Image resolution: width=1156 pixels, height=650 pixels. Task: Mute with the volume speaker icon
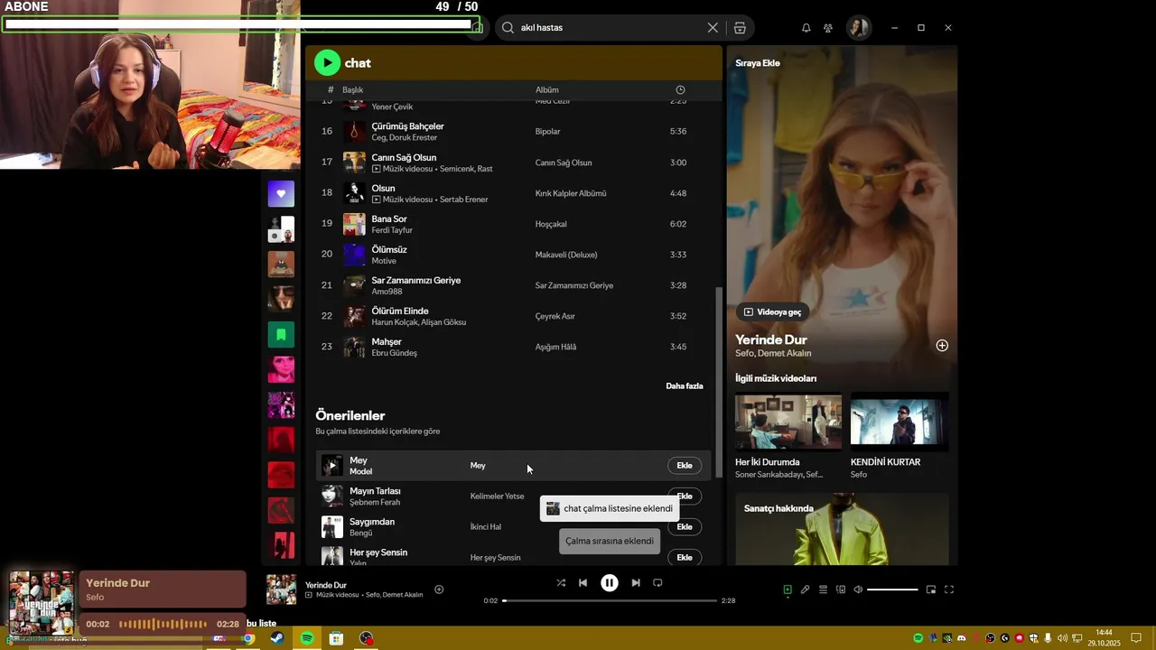[x=858, y=590]
